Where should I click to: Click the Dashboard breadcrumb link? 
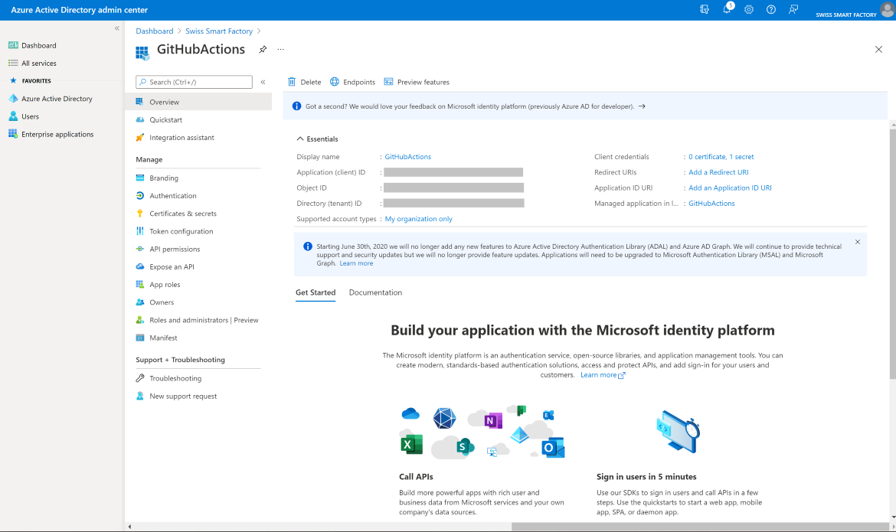click(154, 31)
